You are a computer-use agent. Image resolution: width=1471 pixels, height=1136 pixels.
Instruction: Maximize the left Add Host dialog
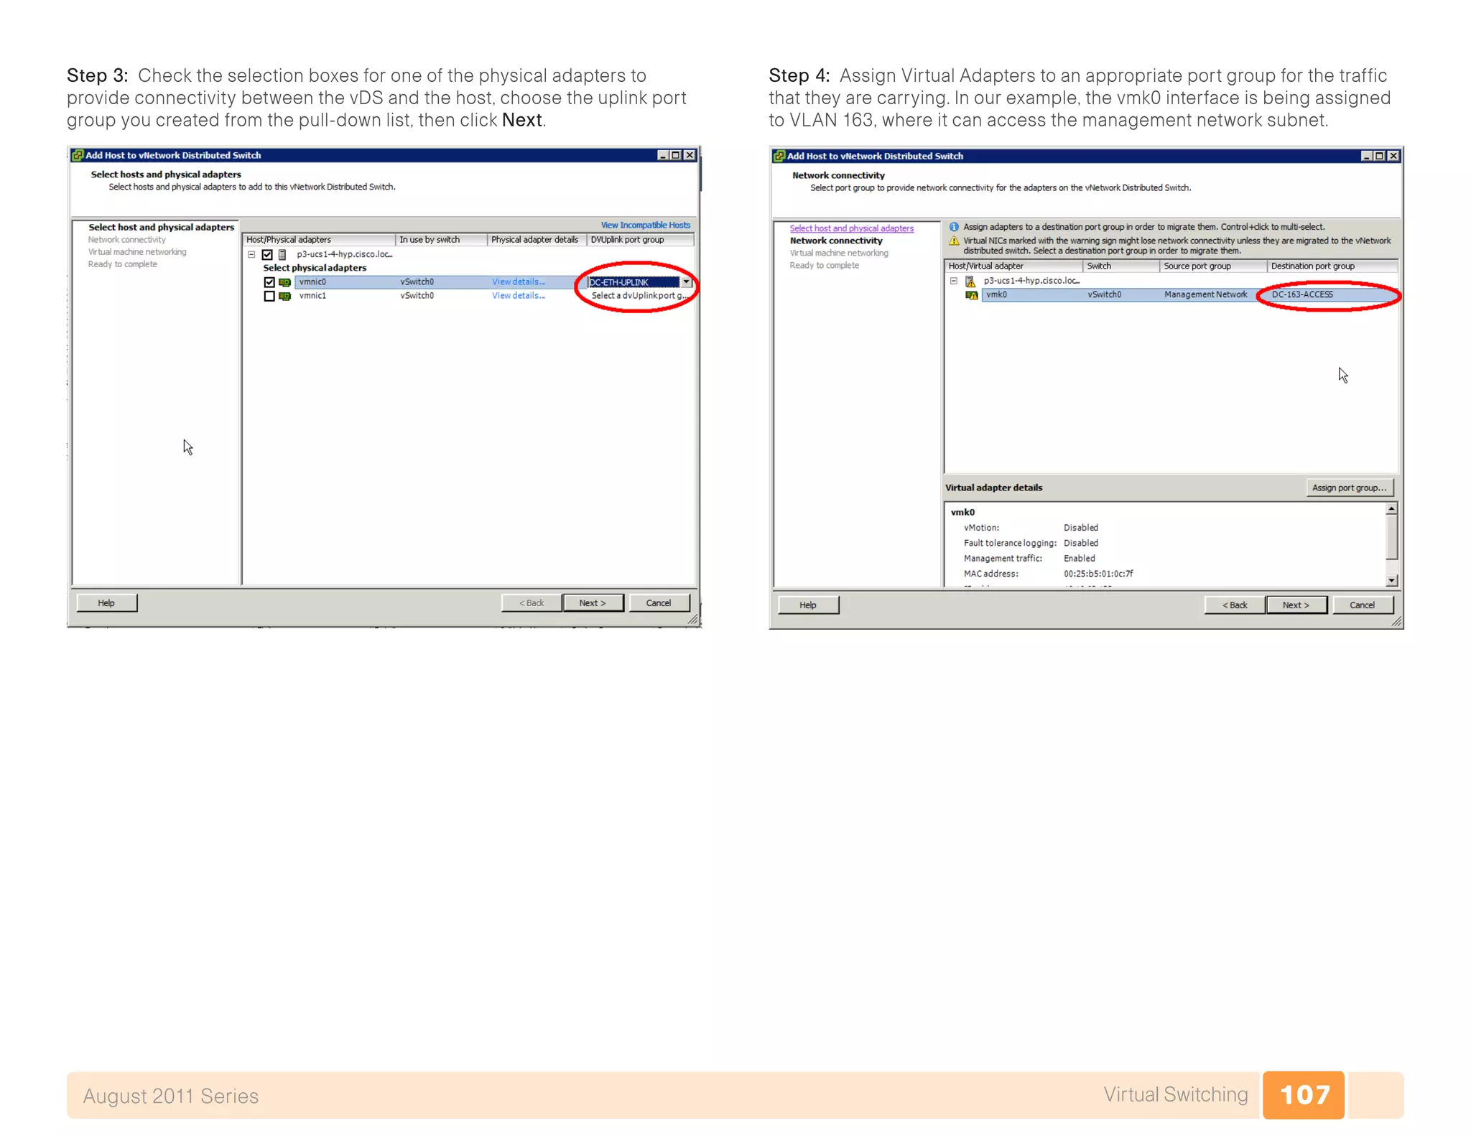(x=675, y=155)
